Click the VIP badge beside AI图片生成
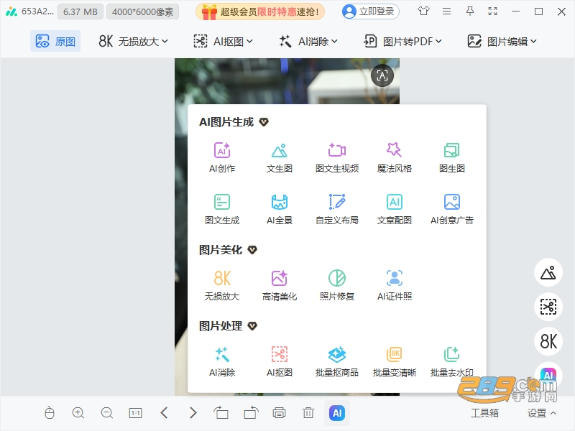The width and height of the screenshot is (575, 431). (264, 122)
